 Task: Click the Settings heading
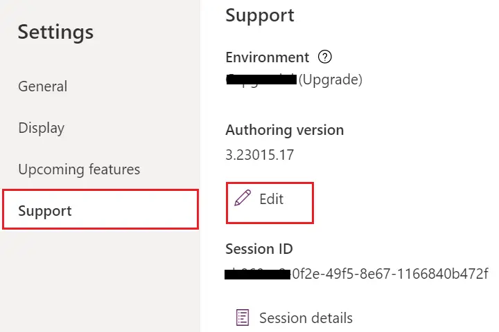[x=55, y=33]
